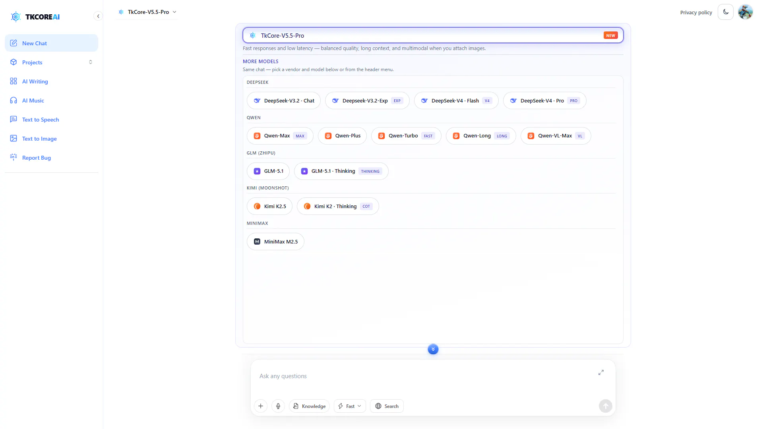Open AI Music
Screen dimensions: 763x429
point(51,100)
